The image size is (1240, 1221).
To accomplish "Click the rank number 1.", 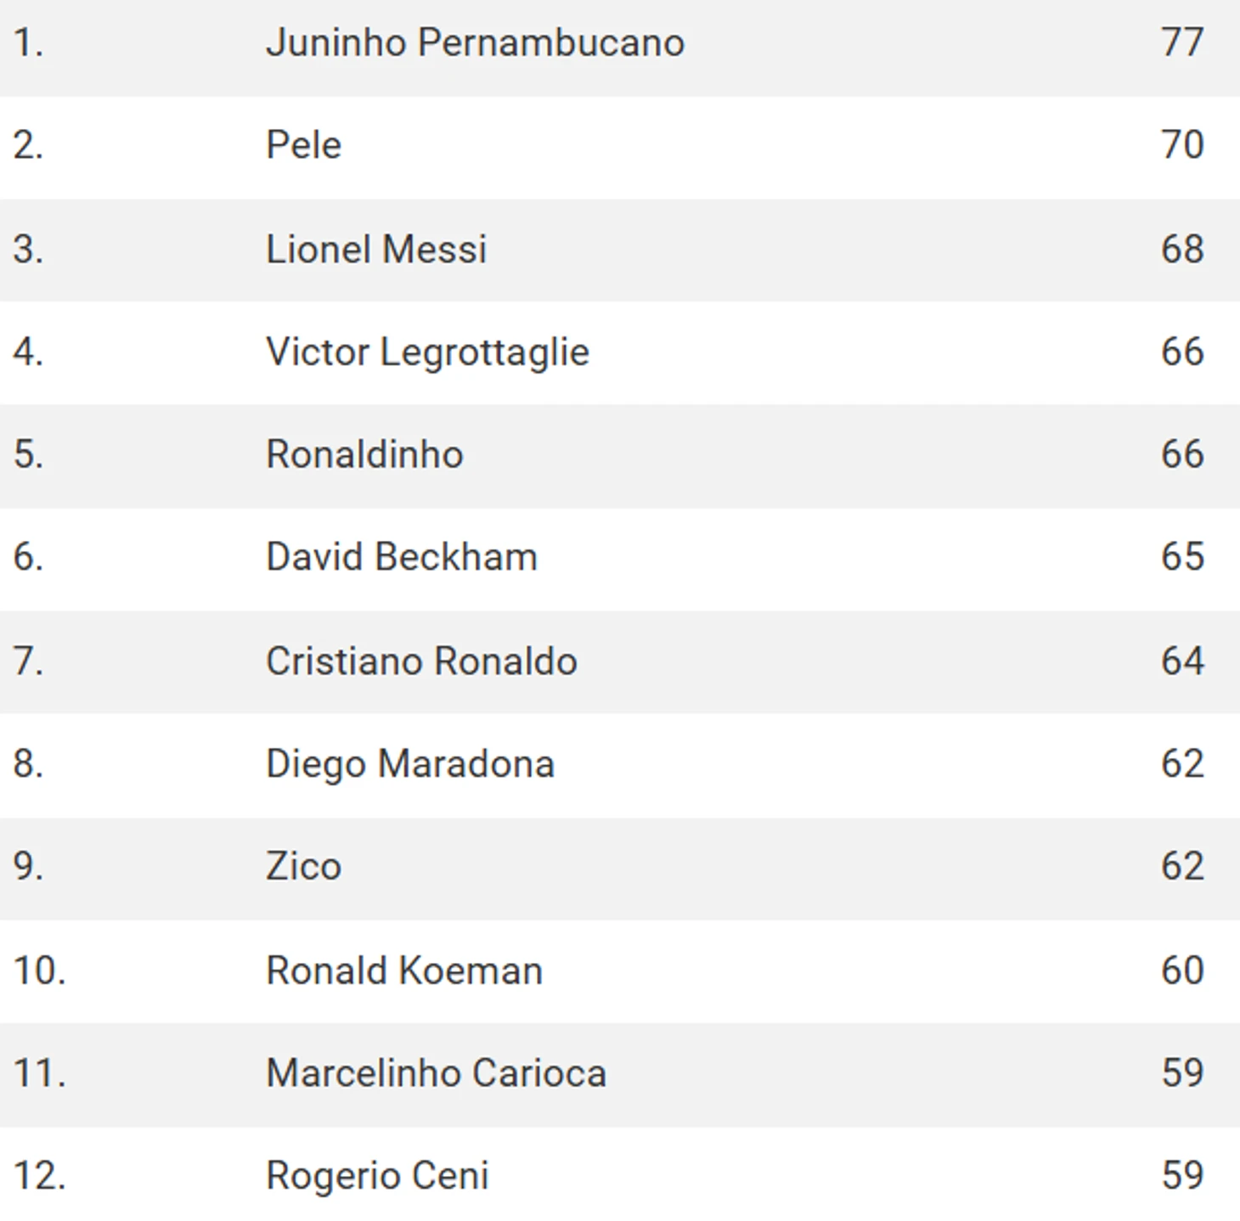I will coord(28,42).
